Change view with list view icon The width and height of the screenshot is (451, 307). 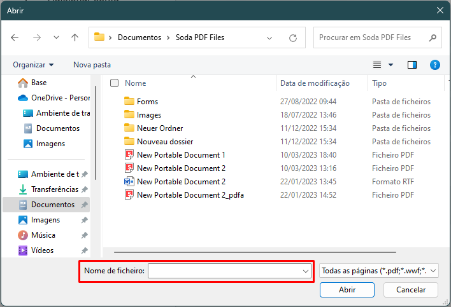[377, 65]
